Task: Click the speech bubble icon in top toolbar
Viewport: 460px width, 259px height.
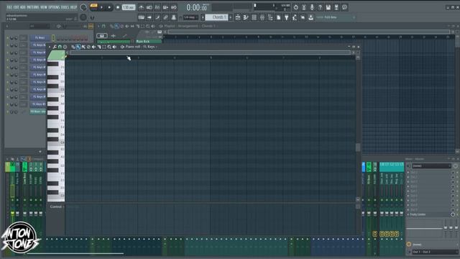Action: click(344, 7)
